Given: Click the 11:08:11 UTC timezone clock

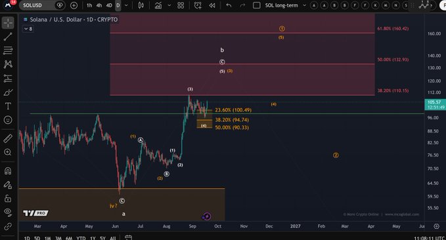Looking at the screenshot, I should click(x=430, y=238).
